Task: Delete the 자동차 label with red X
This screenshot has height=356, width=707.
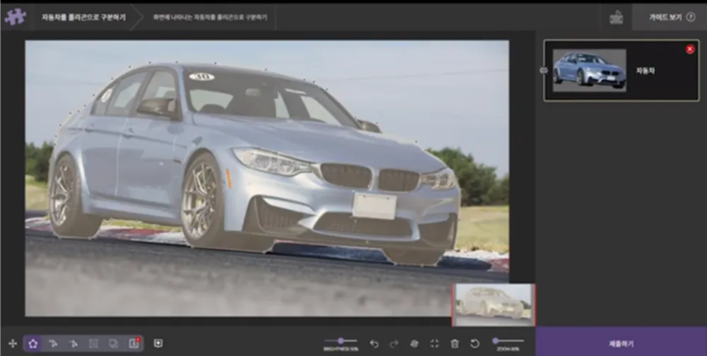Action: click(x=690, y=49)
